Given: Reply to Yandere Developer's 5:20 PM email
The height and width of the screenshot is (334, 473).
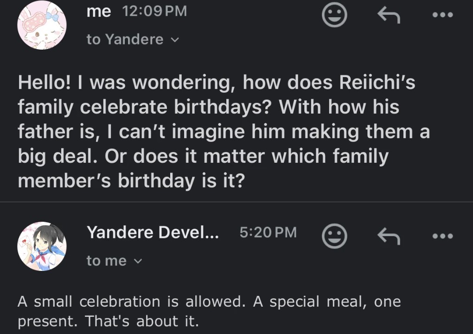Looking at the screenshot, I should pyautogui.click(x=388, y=237).
